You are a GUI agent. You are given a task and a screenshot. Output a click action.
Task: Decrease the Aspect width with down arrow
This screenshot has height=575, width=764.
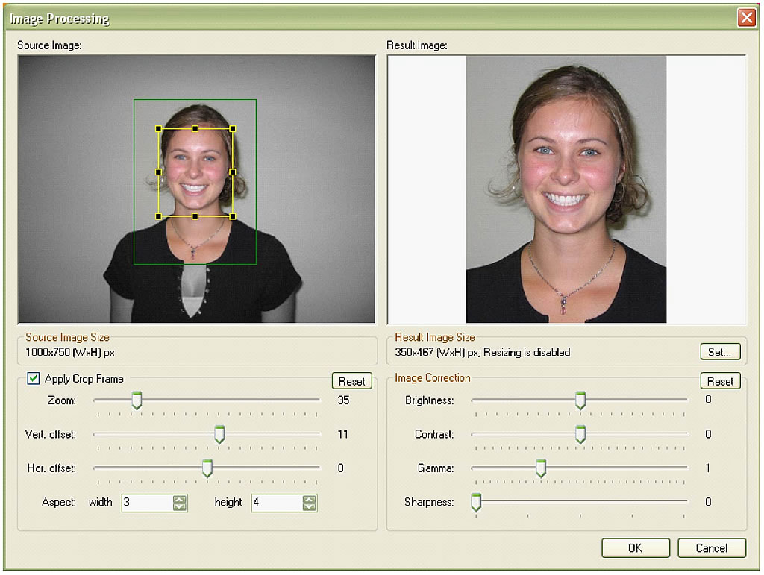pos(180,507)
